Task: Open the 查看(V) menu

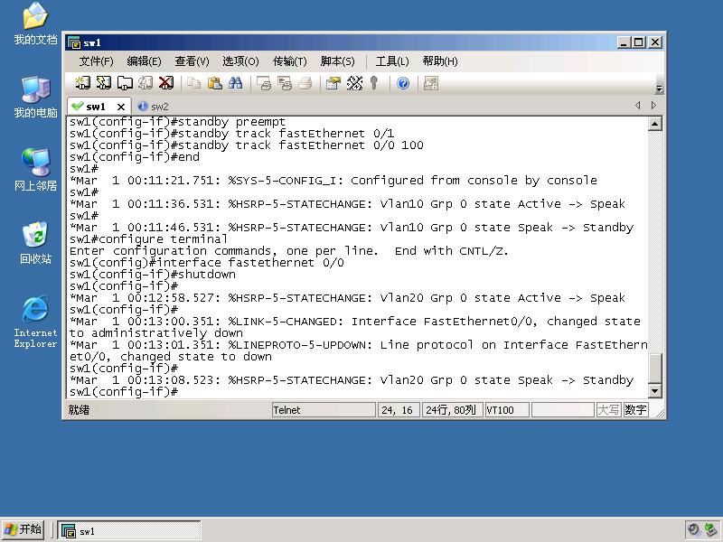Action: click(x=192, y=61)
